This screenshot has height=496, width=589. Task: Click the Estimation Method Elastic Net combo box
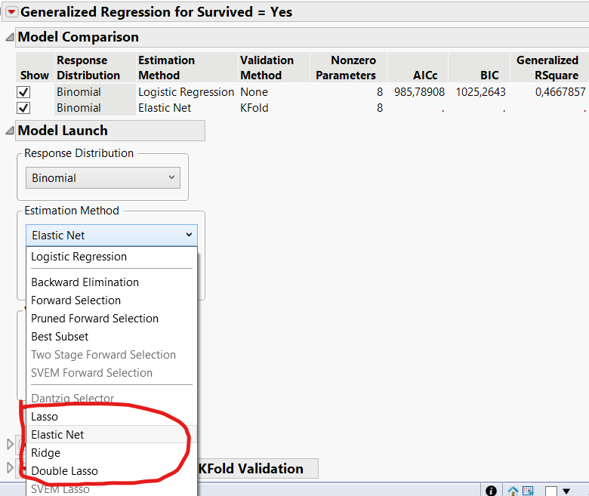point(111,235)
